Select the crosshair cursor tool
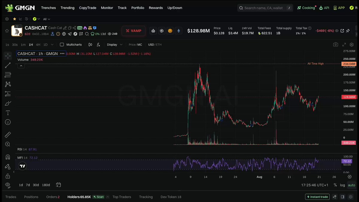 coord(8,56)
